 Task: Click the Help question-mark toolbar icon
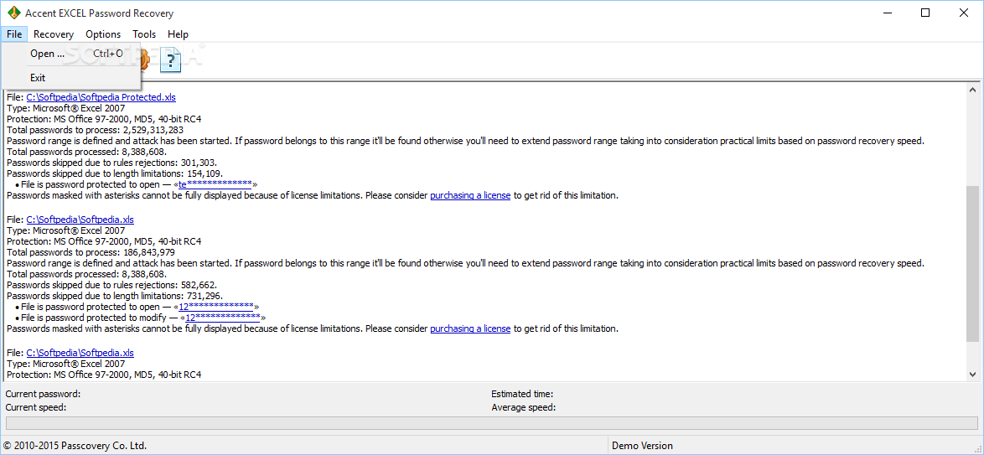pyautogui.click(x=170, y=60)
